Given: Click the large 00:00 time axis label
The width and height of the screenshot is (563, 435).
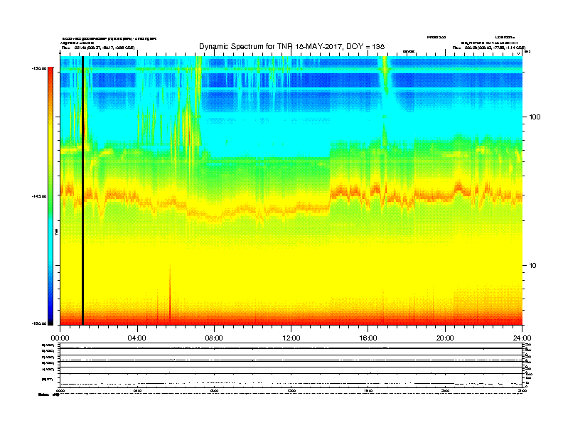Looking at the screenshot, I should tap(60, 338).
